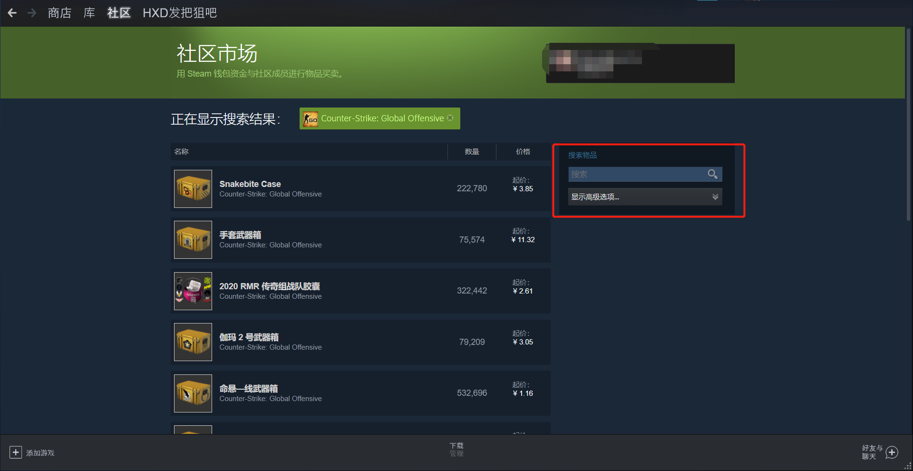Open the 商店 menu
The height and width of the screenshot is (471, 913).
click(x=59, y=13)
